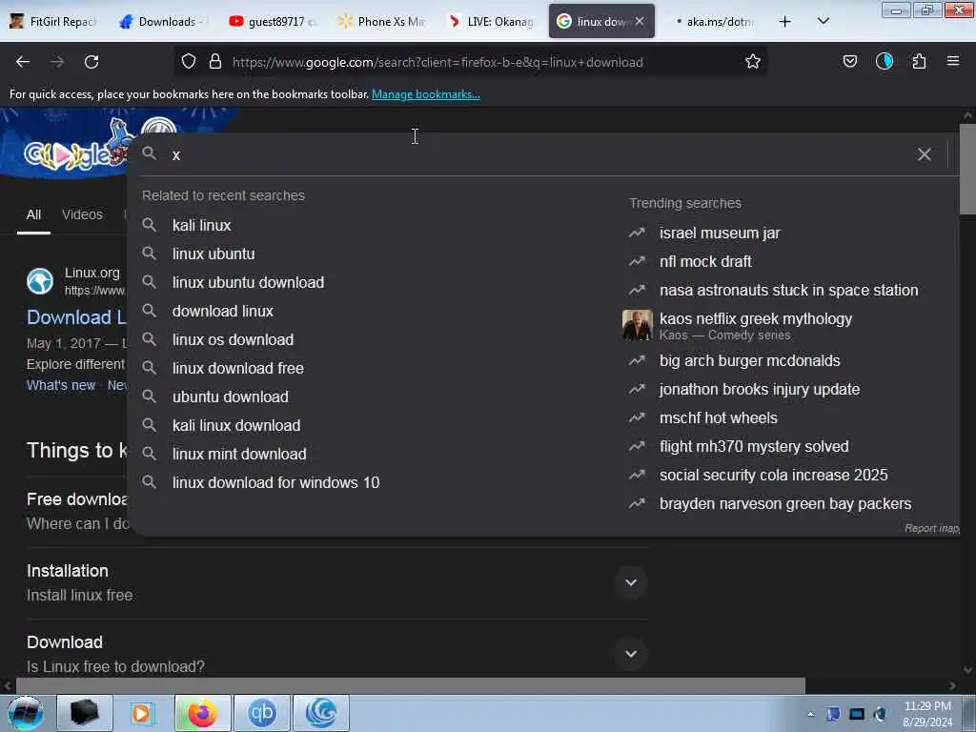This screenshot has height=732, width=976.
Task: Open the extensions puzzle icon
Action: click(x=919, y=62)
